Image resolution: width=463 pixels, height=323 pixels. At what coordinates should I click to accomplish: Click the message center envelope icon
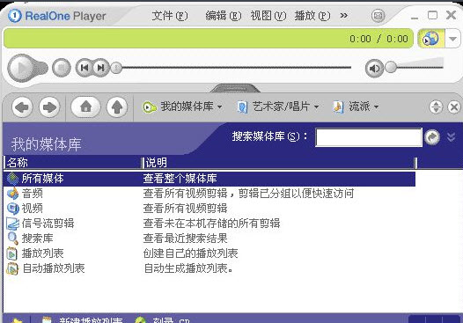[378, 15]
